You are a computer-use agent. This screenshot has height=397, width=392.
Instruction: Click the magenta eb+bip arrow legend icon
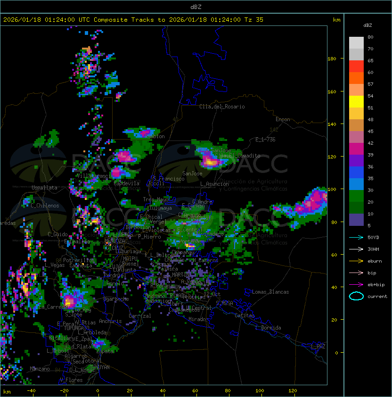tap(356, 285)
